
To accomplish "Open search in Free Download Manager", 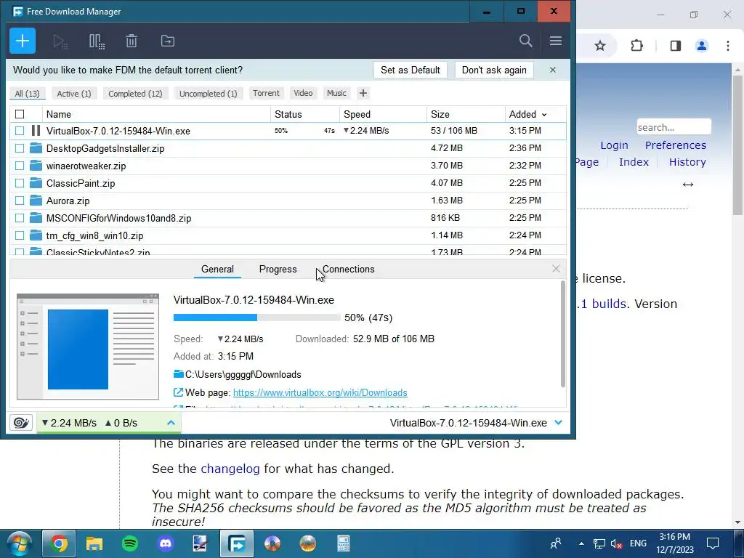I will [x=525, y=41].
